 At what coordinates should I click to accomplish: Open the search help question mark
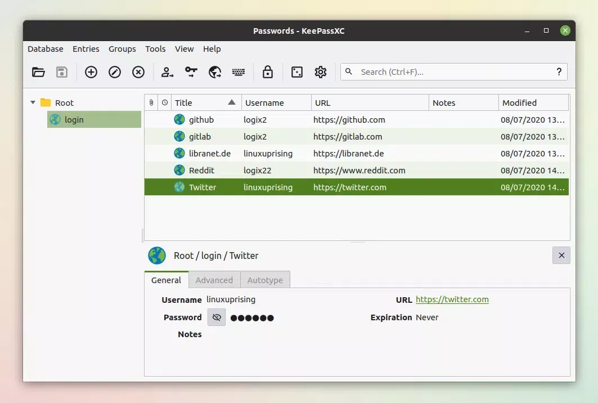point(559,71)
